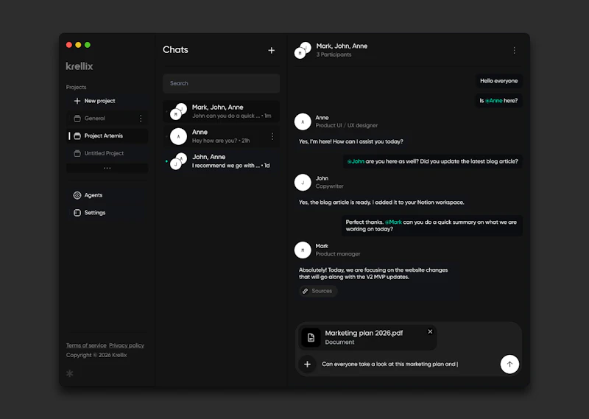589x419 pixels.
Task: Click the link icon on Sources chip
Action: point(306,291)
